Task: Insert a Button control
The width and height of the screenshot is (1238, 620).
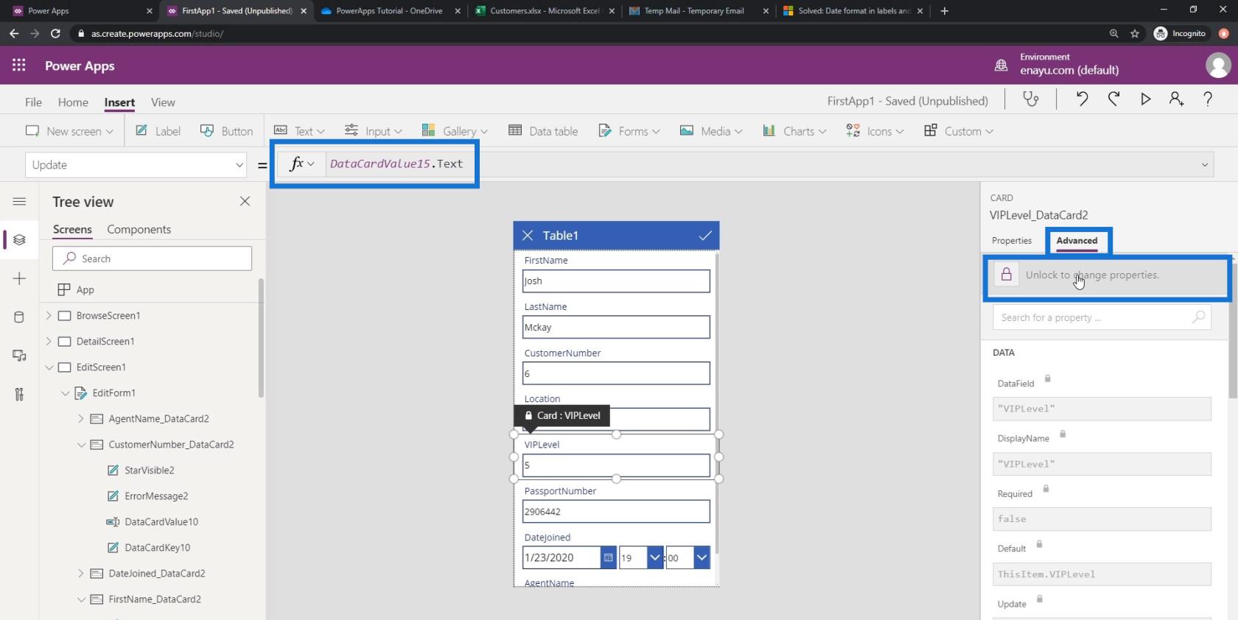Action: pos(226,130)
